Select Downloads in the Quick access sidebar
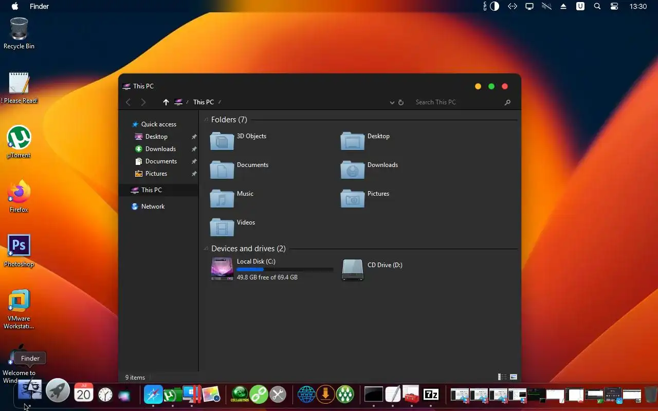658x411 pixels. click(x=160, y=149)
